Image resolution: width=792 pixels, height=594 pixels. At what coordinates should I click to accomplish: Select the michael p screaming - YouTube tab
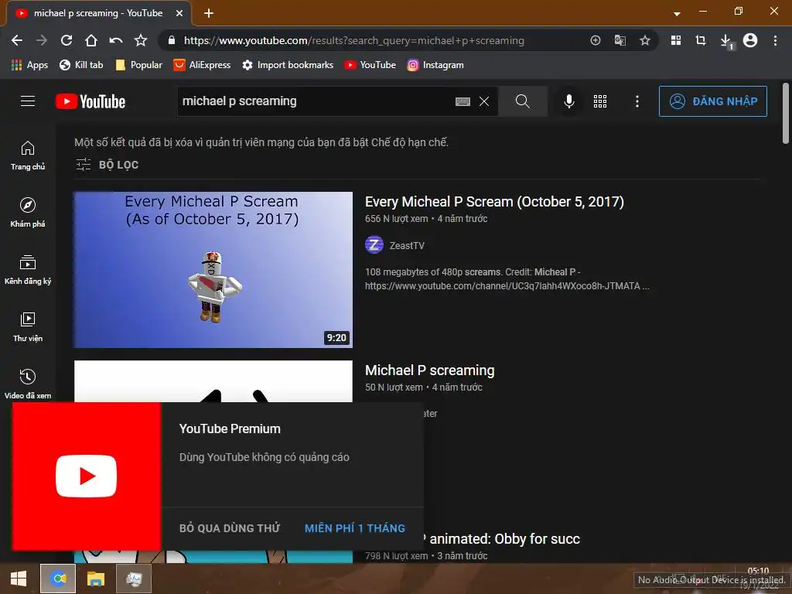(x=98, y=13)
